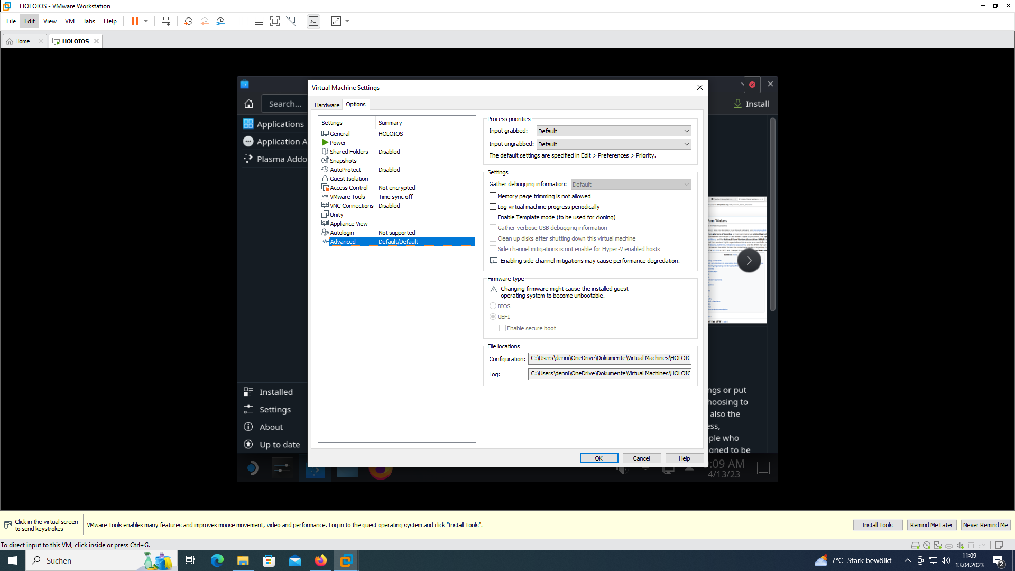1015x571 pixels.
Task: Click the network adapter status icon
Action: (x=938, y=545)
